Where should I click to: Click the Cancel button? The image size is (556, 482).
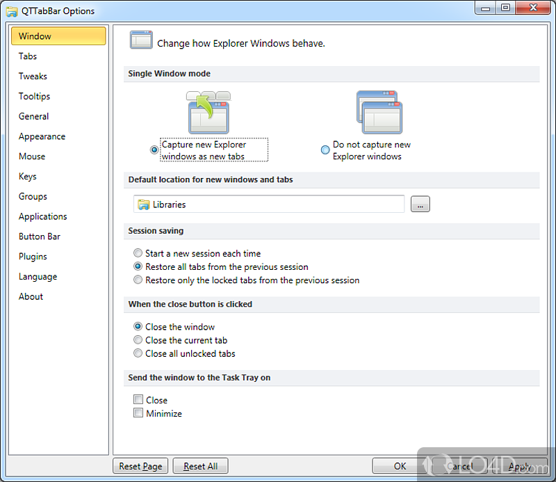459,466
